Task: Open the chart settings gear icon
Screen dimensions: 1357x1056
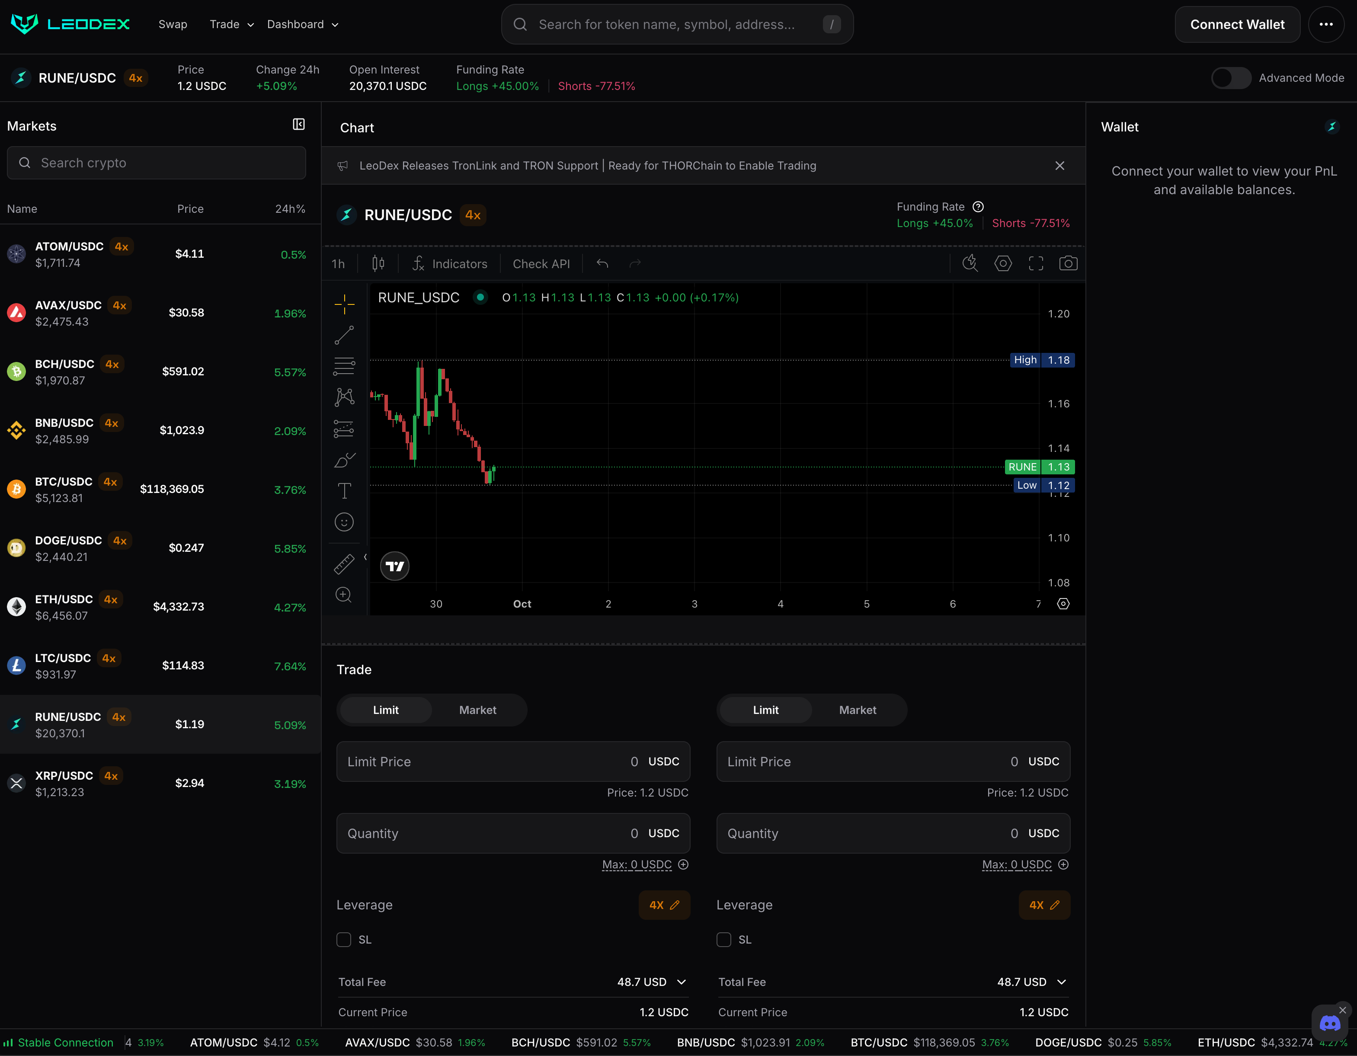Action: 1003,263
